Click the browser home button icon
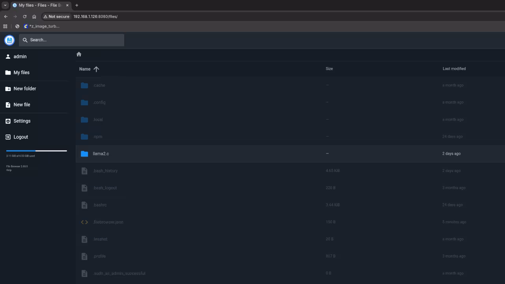The width and height of the screenshot is (505, 284). click(x=34, y=17)
